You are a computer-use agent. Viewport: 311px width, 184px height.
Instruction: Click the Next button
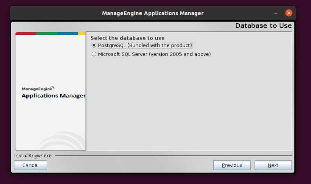(x=273, y=165)
